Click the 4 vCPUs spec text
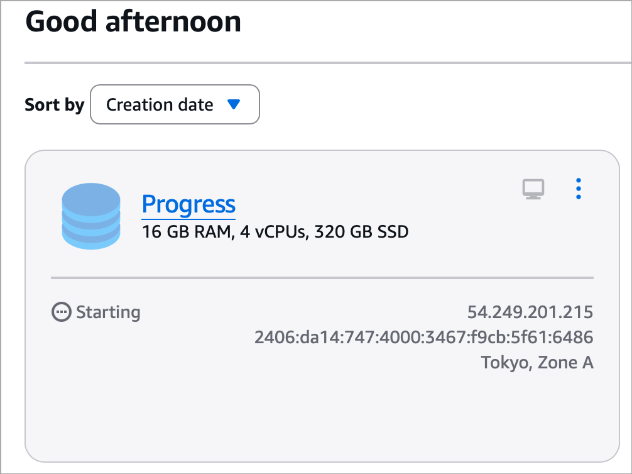This screenshot has height=474, width=632. click(x=274, y=232)
